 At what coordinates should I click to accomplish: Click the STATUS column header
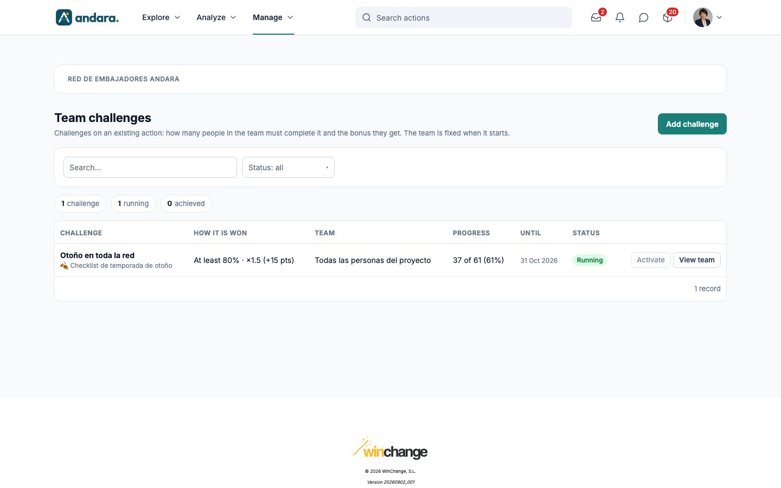tap(586, 233)
